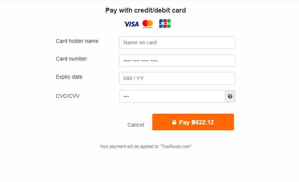The width and height of the screenshot is (299, 182).
Task: Click the 'Your payment will be applied' note
Action: point(129,147)
